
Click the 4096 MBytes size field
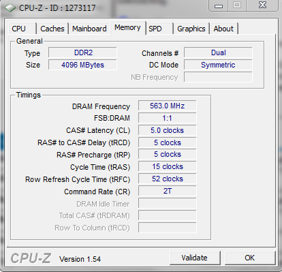tap(82, 65)
